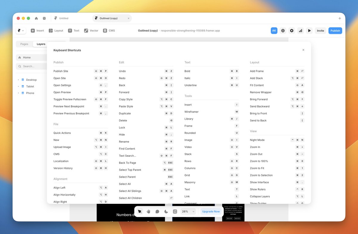Expand the Desktop layer

(x=18, y=80)
